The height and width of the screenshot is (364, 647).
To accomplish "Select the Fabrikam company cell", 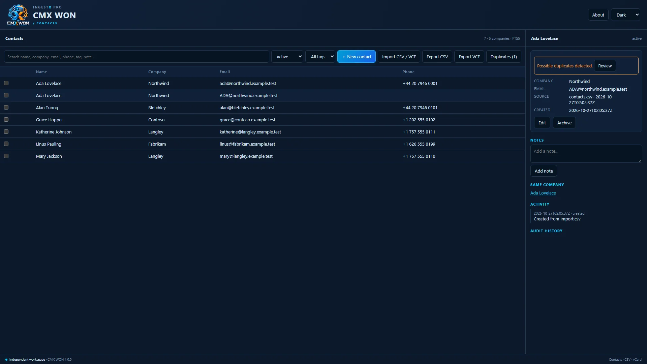I will [x=157, y=144].
